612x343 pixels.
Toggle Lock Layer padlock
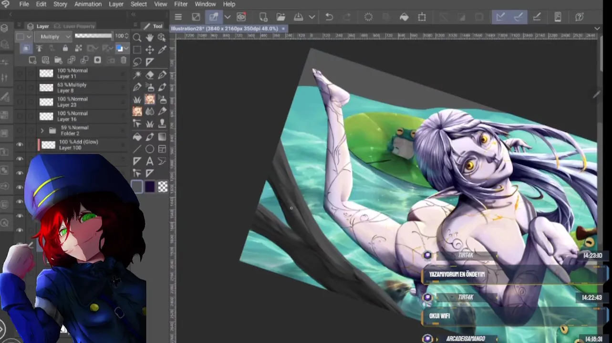click(65, 48)
